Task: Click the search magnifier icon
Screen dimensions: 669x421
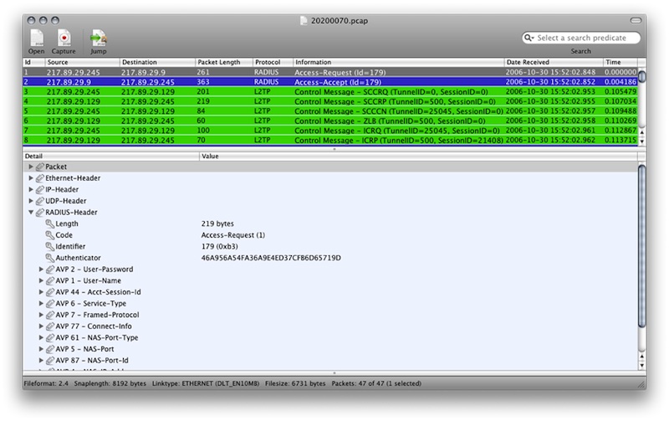Action: tap(529, 38)
